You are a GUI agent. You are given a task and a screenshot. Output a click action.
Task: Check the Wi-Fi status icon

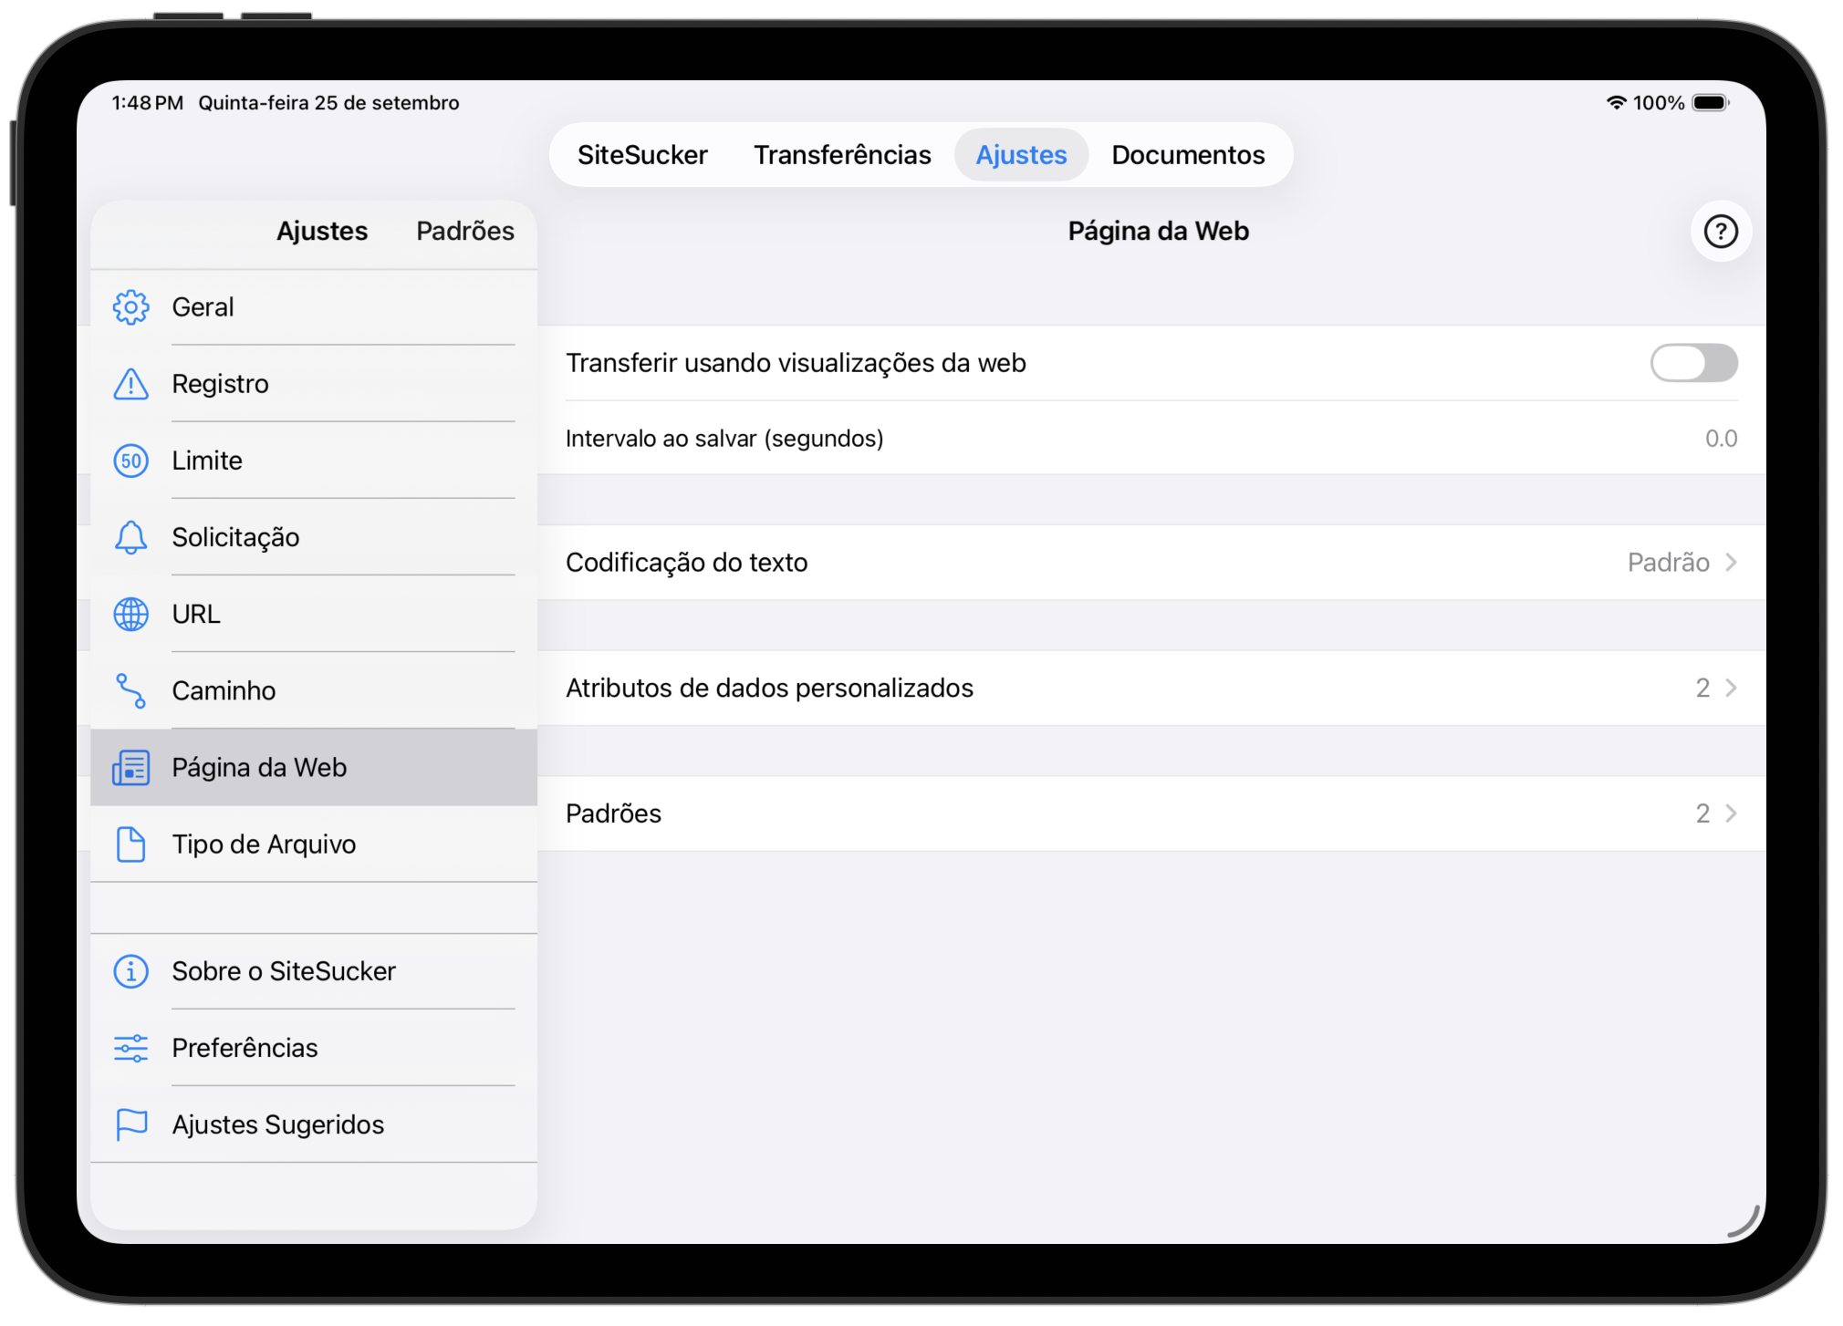tap(1616, 102)
